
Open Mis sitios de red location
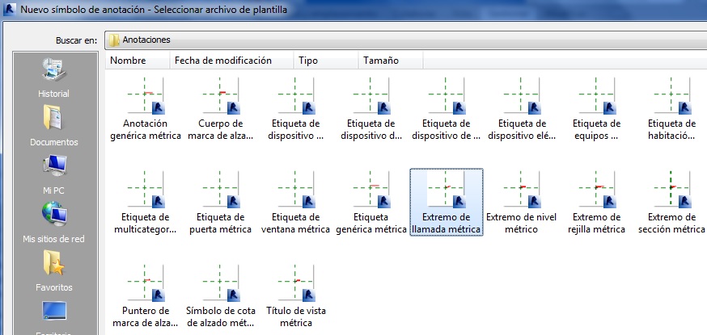click(x=53, y=222)
